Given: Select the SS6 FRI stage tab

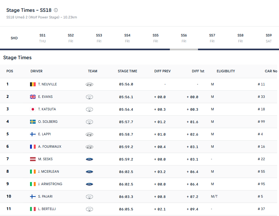Looking at the screenshot, I should coord(184,38).
